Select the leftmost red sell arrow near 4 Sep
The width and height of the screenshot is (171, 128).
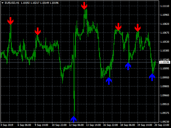coord(10,21)
